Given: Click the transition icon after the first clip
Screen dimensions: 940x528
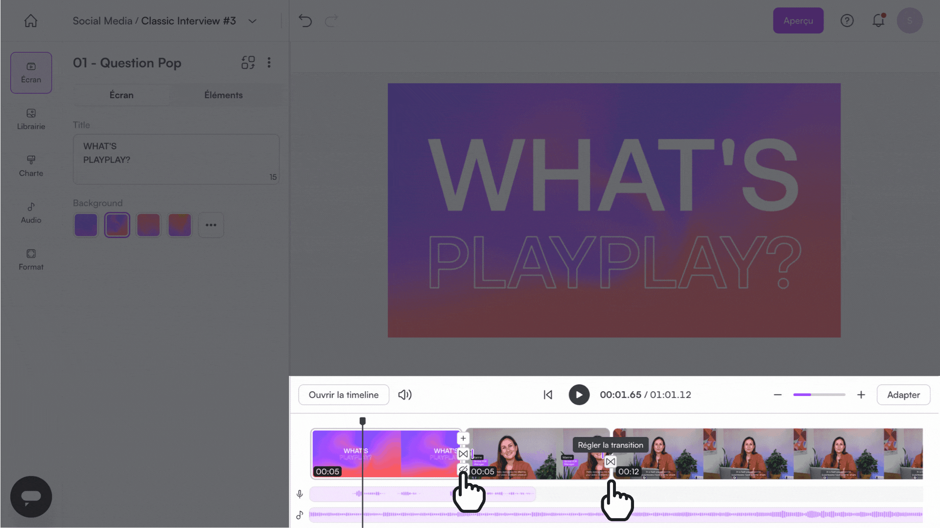Looking at the screenshot, I should pos(463,454).
